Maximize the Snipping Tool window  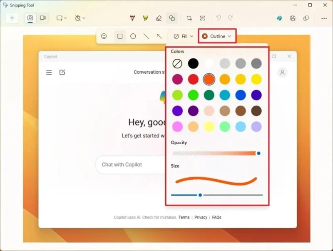[310, 5]
